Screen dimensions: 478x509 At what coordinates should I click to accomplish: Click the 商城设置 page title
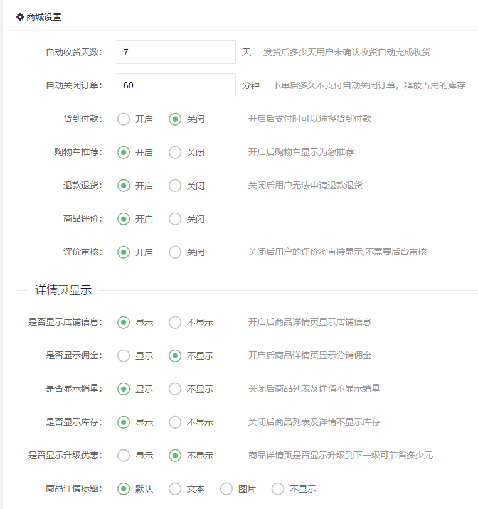44,17
